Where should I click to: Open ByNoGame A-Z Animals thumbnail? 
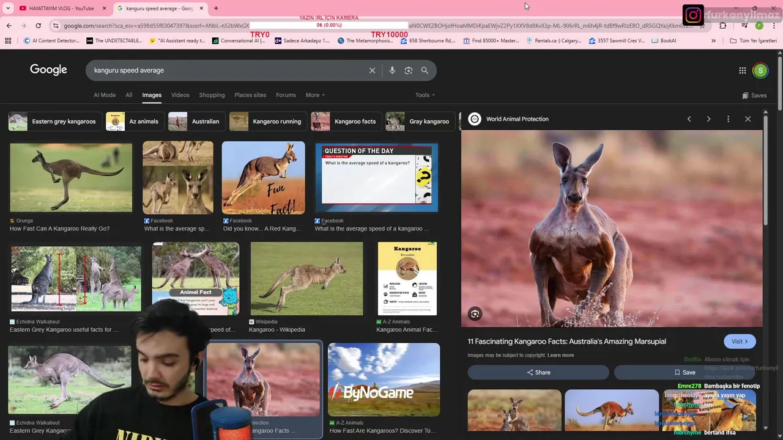pyautogui.click(x=384, y=380)
